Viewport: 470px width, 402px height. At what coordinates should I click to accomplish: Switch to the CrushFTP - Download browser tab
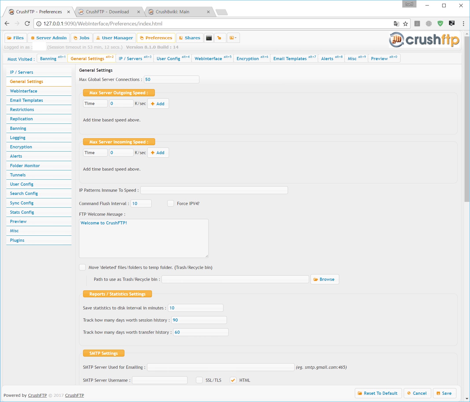click(107, 12)
